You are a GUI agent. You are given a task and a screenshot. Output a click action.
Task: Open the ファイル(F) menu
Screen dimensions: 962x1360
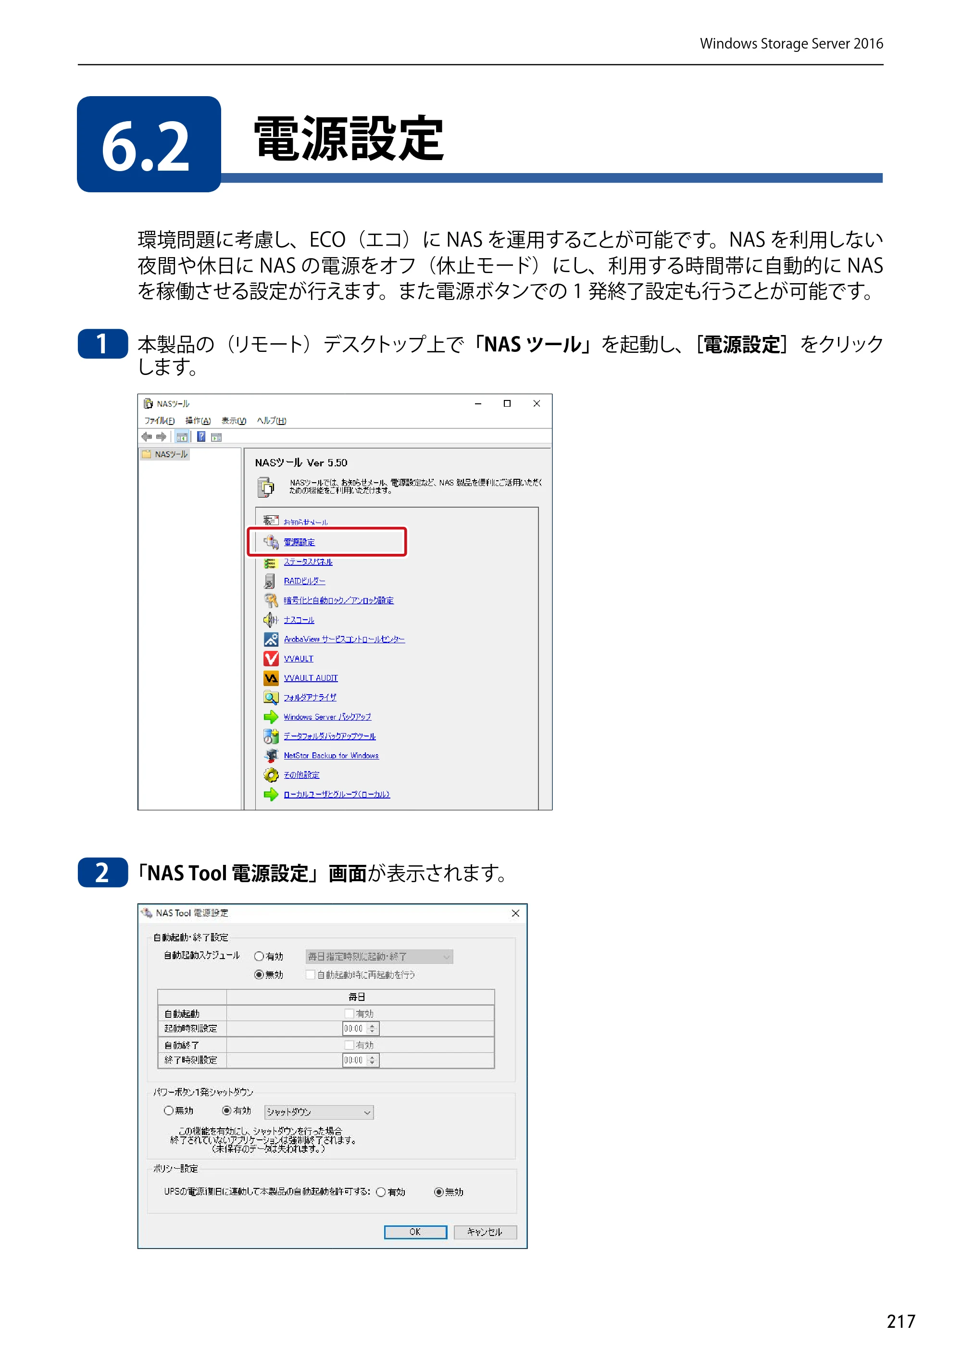pyautogui.click(x=159, y=421)
